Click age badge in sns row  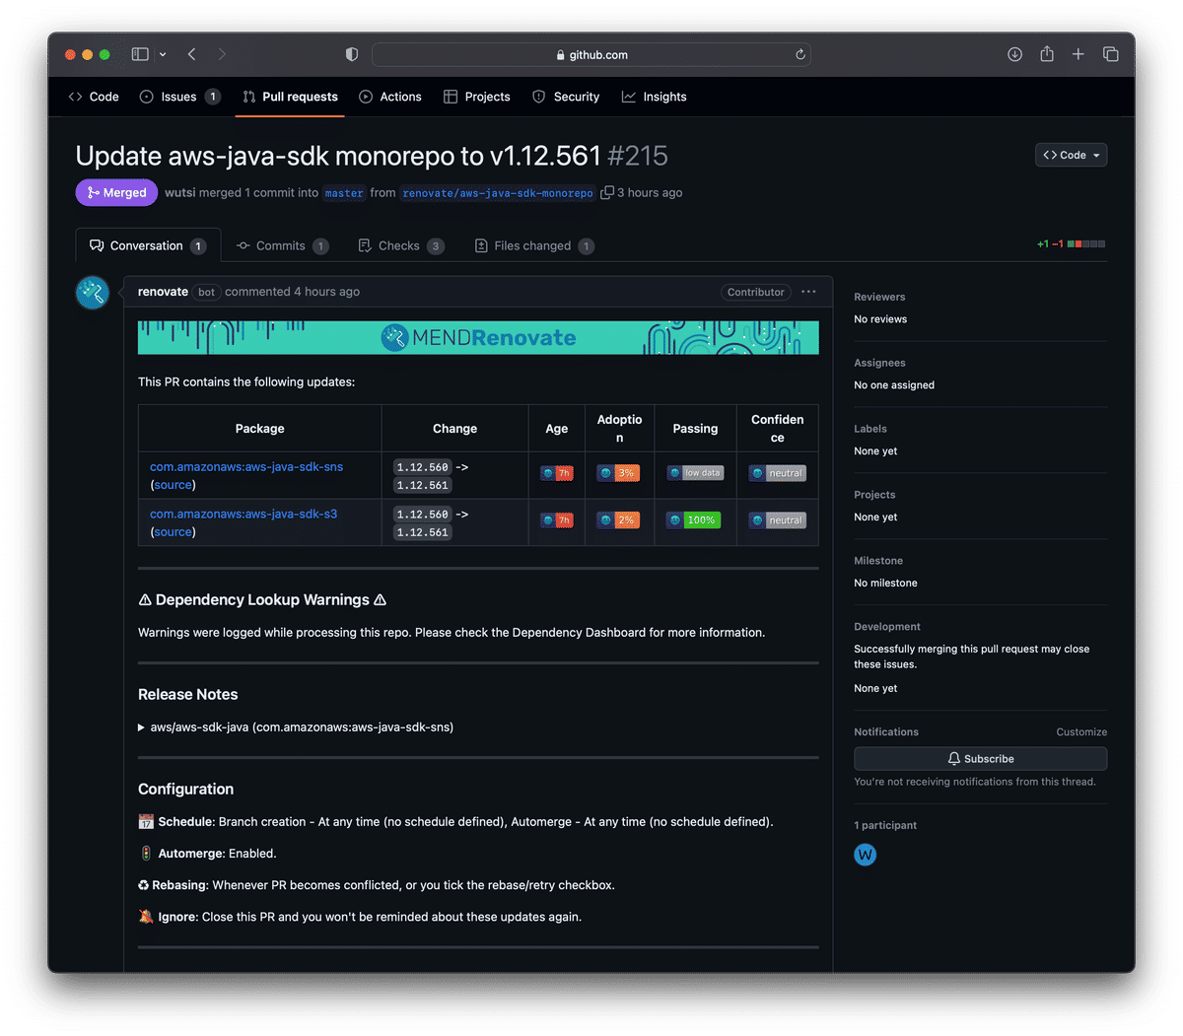(556, 473)
